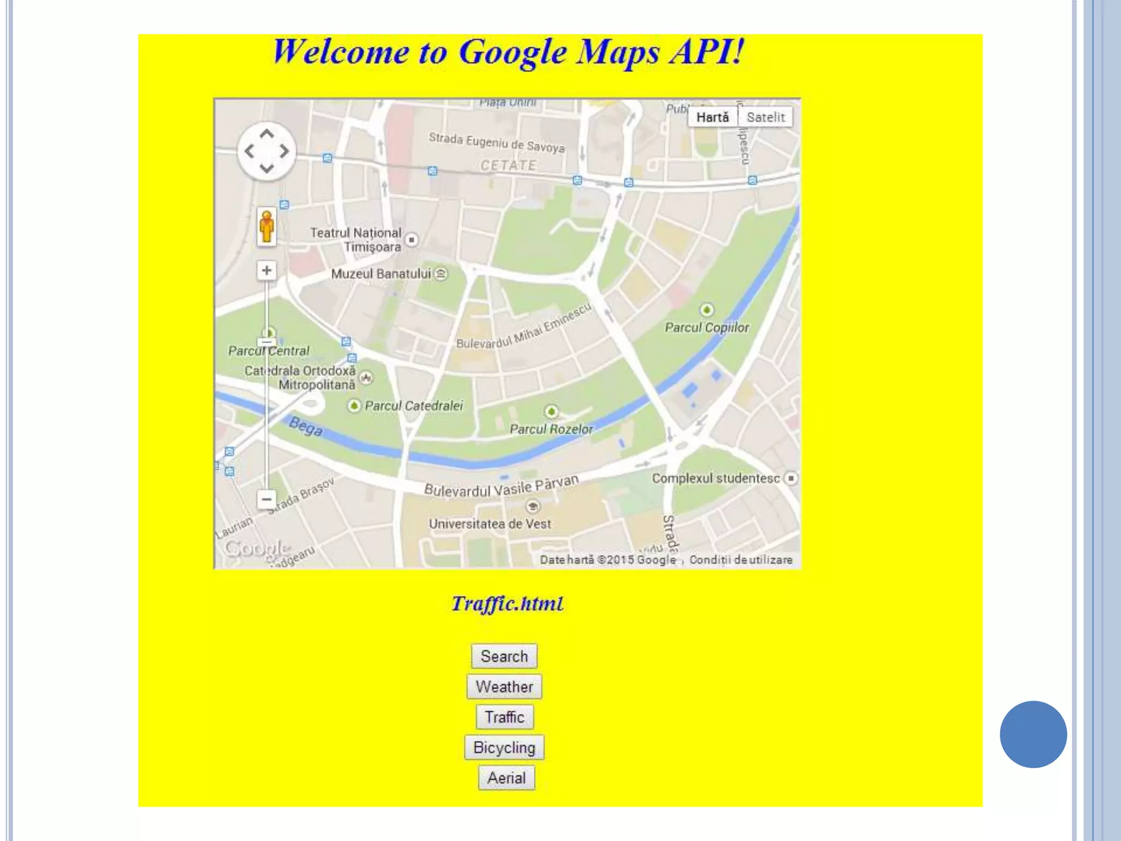Click the pan down arrow
Viewport: 1121px width, 841px height.
point(267,168)
